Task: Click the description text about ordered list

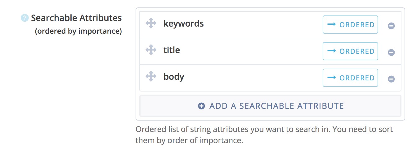Action: tap(264, 135)
